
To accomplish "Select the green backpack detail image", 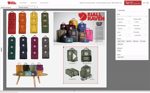I will coord(80,65).
